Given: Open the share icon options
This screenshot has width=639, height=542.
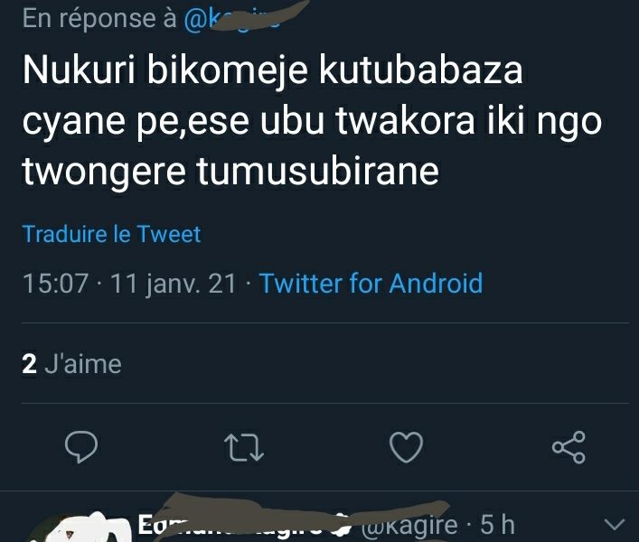Looking at the screenshot, I should [x=569, y=447].
